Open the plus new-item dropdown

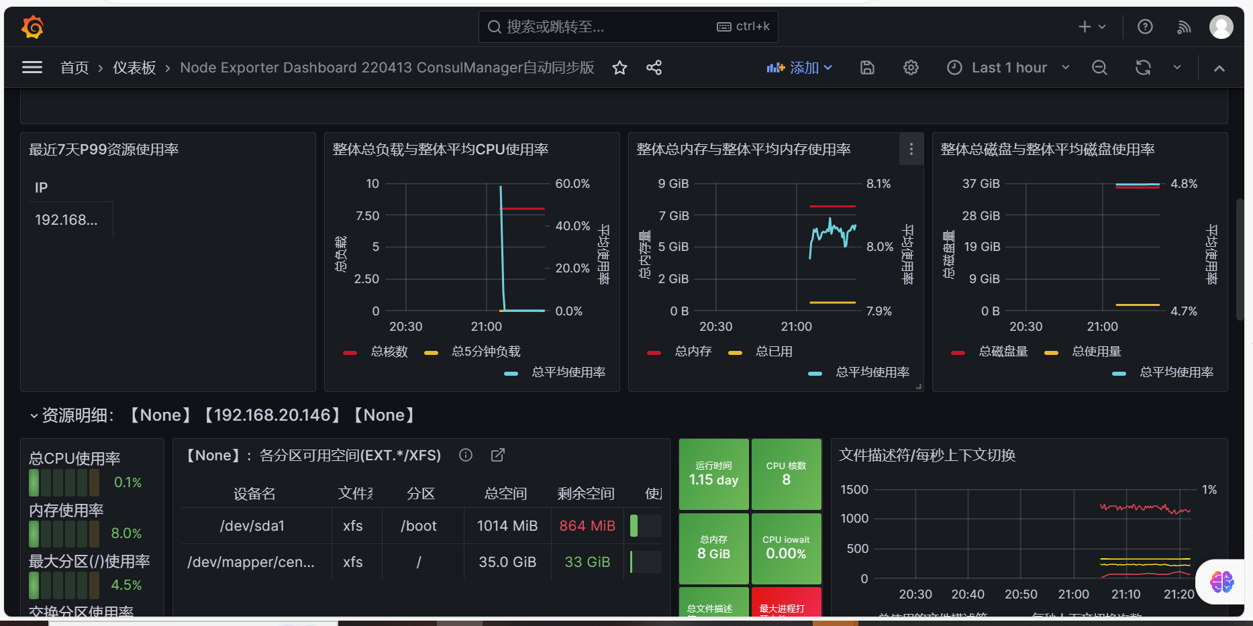coord(1092,27)
